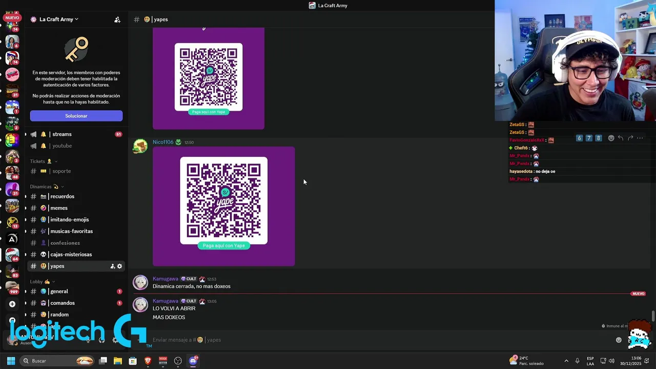Open the ESP LAA language selector

(x=590, y=361)
